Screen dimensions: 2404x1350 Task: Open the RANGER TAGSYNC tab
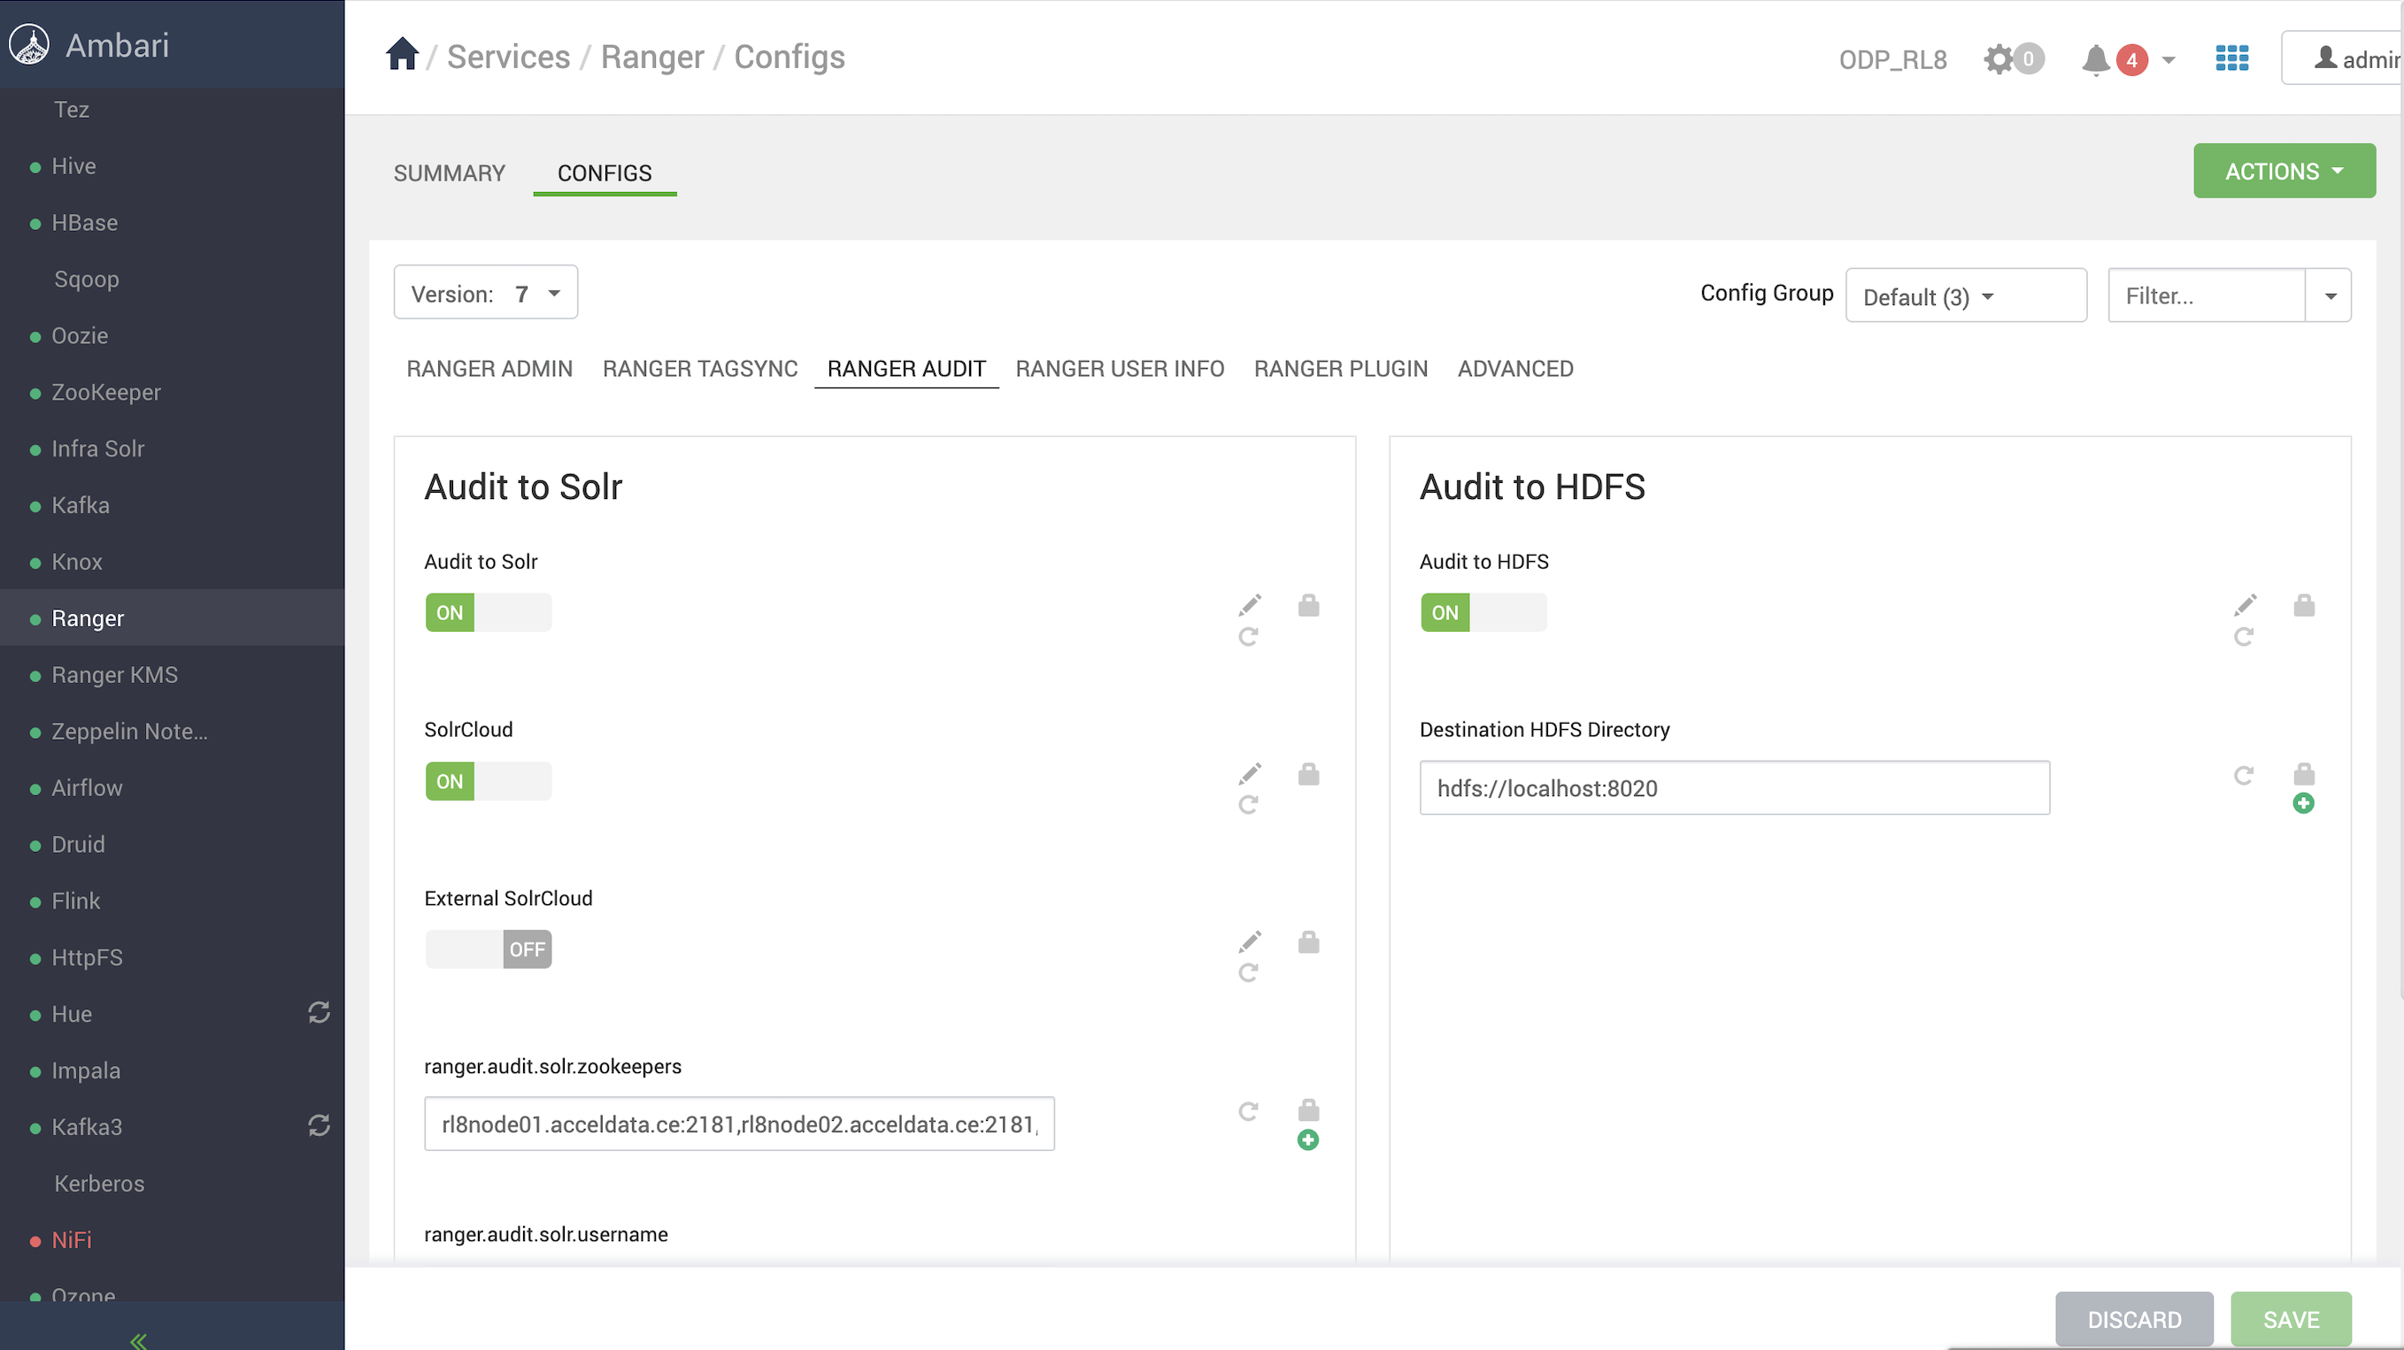[700, 369]
